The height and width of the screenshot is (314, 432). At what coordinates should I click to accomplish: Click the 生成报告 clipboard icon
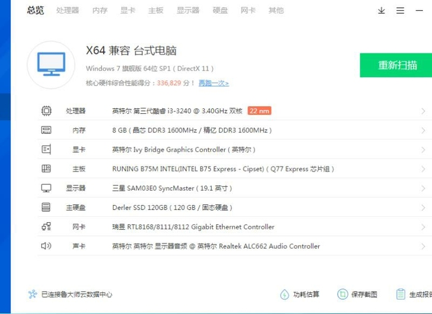click(x=401, y=294)
